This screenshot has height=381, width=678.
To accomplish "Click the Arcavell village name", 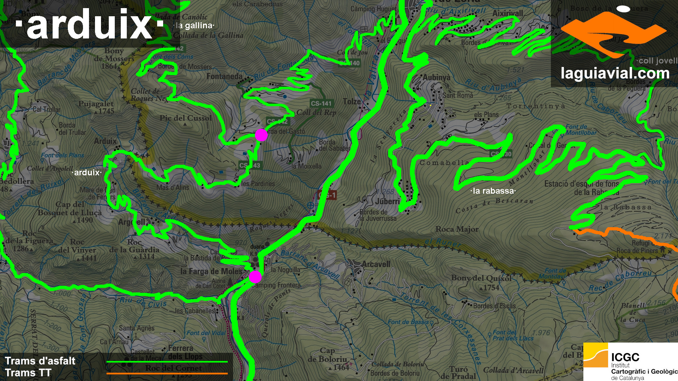I will pos(376,264).
